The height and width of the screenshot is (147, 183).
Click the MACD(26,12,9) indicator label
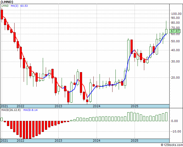pyautogui.click(x=11, y=110)
